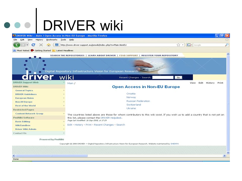Click the footer Search link
Screen dimensions: 242x181
tap(120, 125)
